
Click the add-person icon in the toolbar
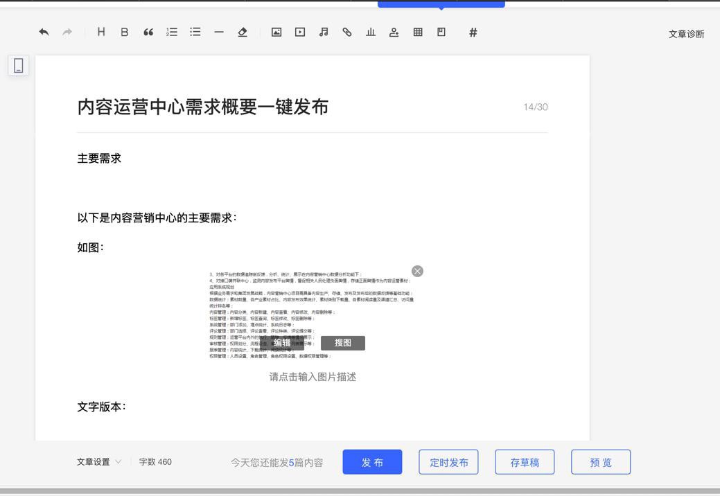[x=394, y=32]
